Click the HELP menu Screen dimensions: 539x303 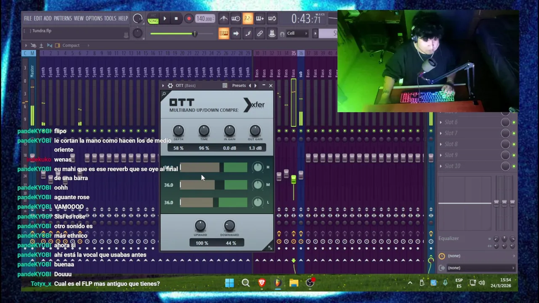pos(123,19)
